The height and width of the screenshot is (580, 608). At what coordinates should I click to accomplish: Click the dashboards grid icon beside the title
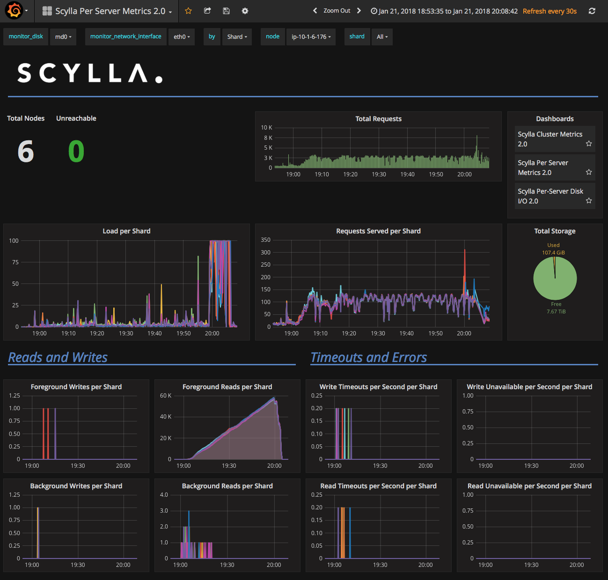point(46,10)
